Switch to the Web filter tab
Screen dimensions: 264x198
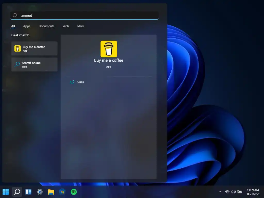coord(66,26)
